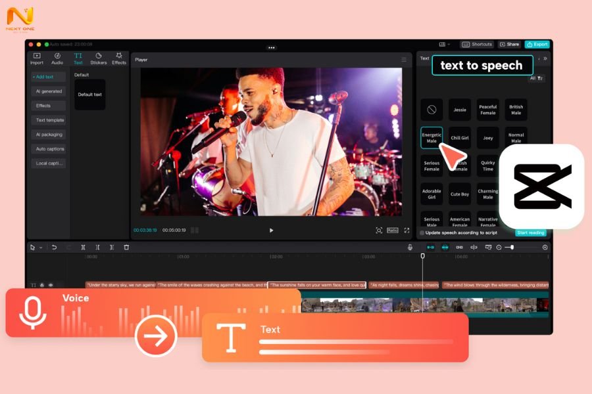The image size is (592, 394).
Task: Enter fullscreen preview in the player
Action: pyautogui.click(x=407, y=230)
